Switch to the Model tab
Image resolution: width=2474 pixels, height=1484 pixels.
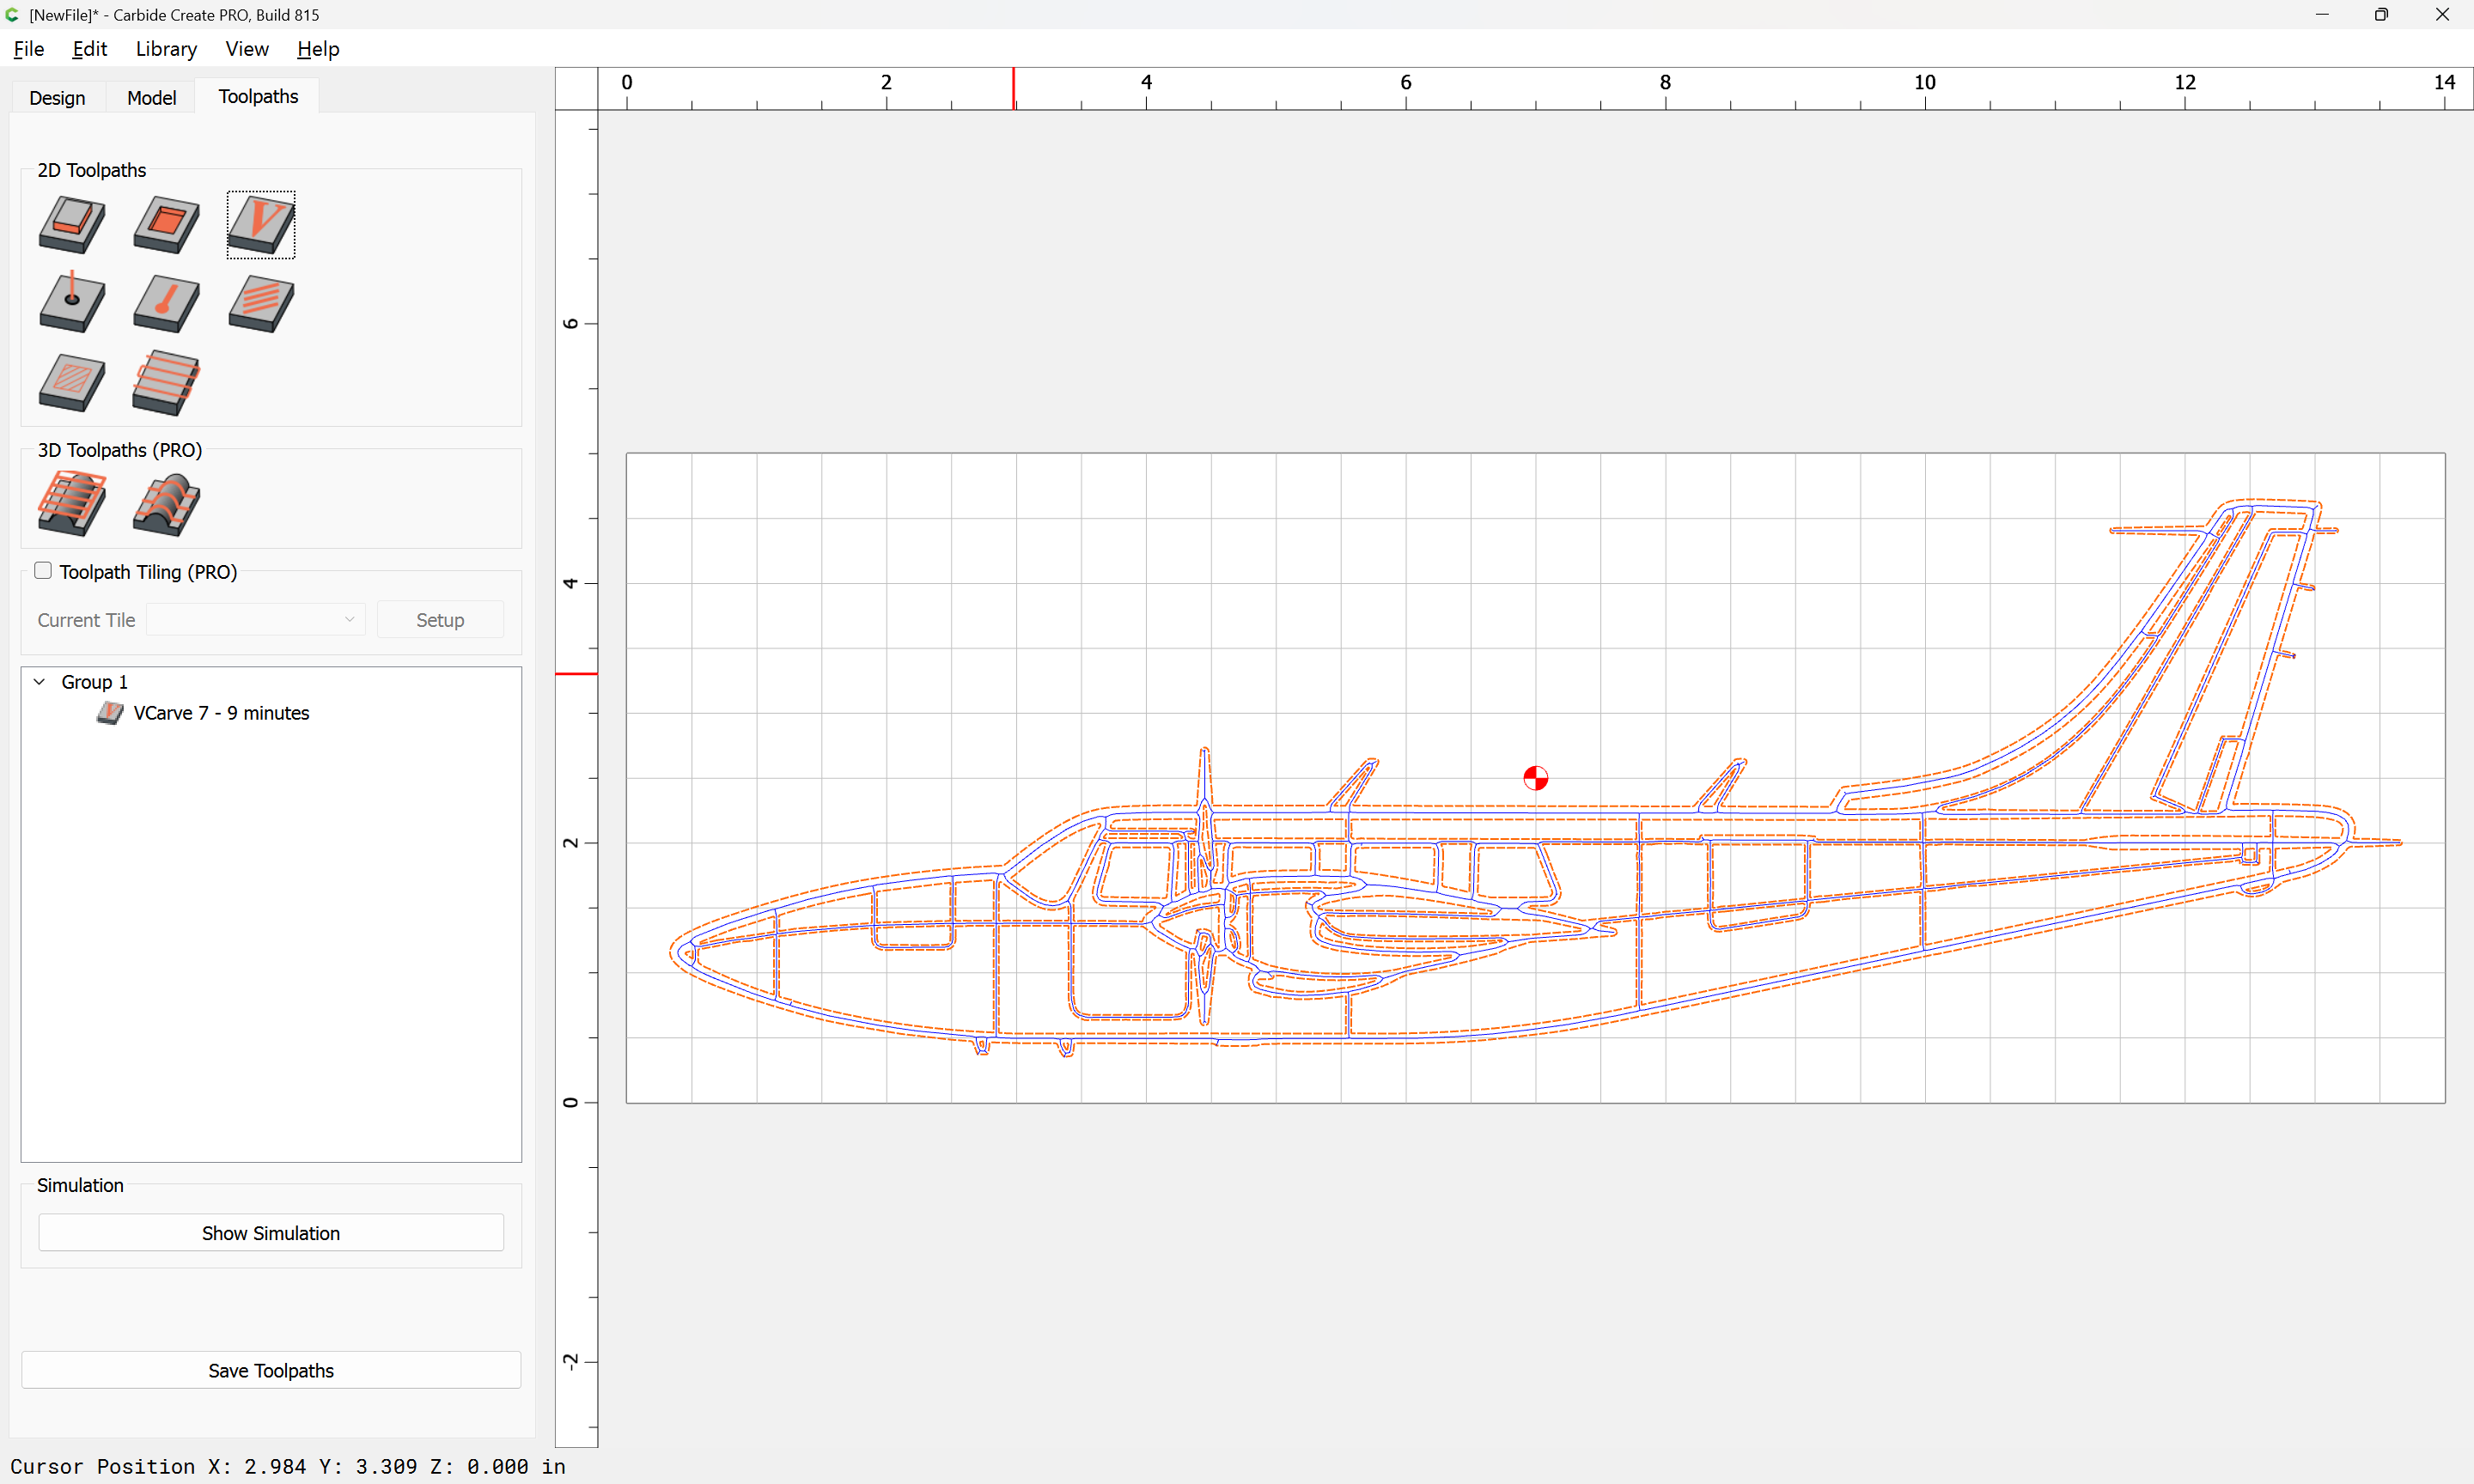pos(151,97)
